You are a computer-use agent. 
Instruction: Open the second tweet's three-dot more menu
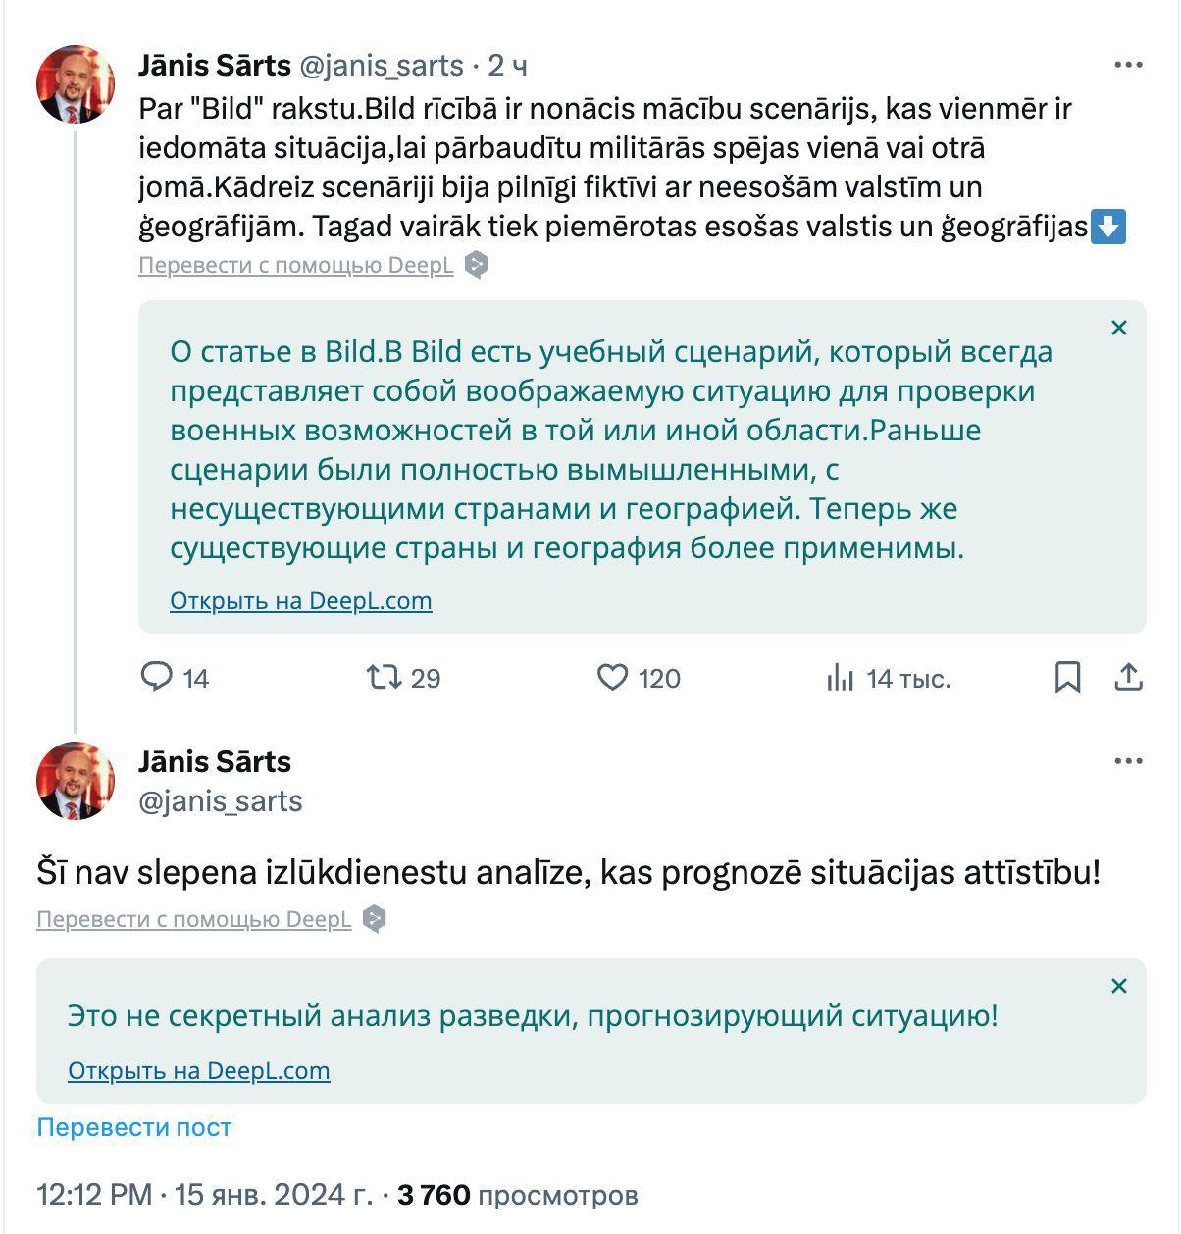[1129, 761]
